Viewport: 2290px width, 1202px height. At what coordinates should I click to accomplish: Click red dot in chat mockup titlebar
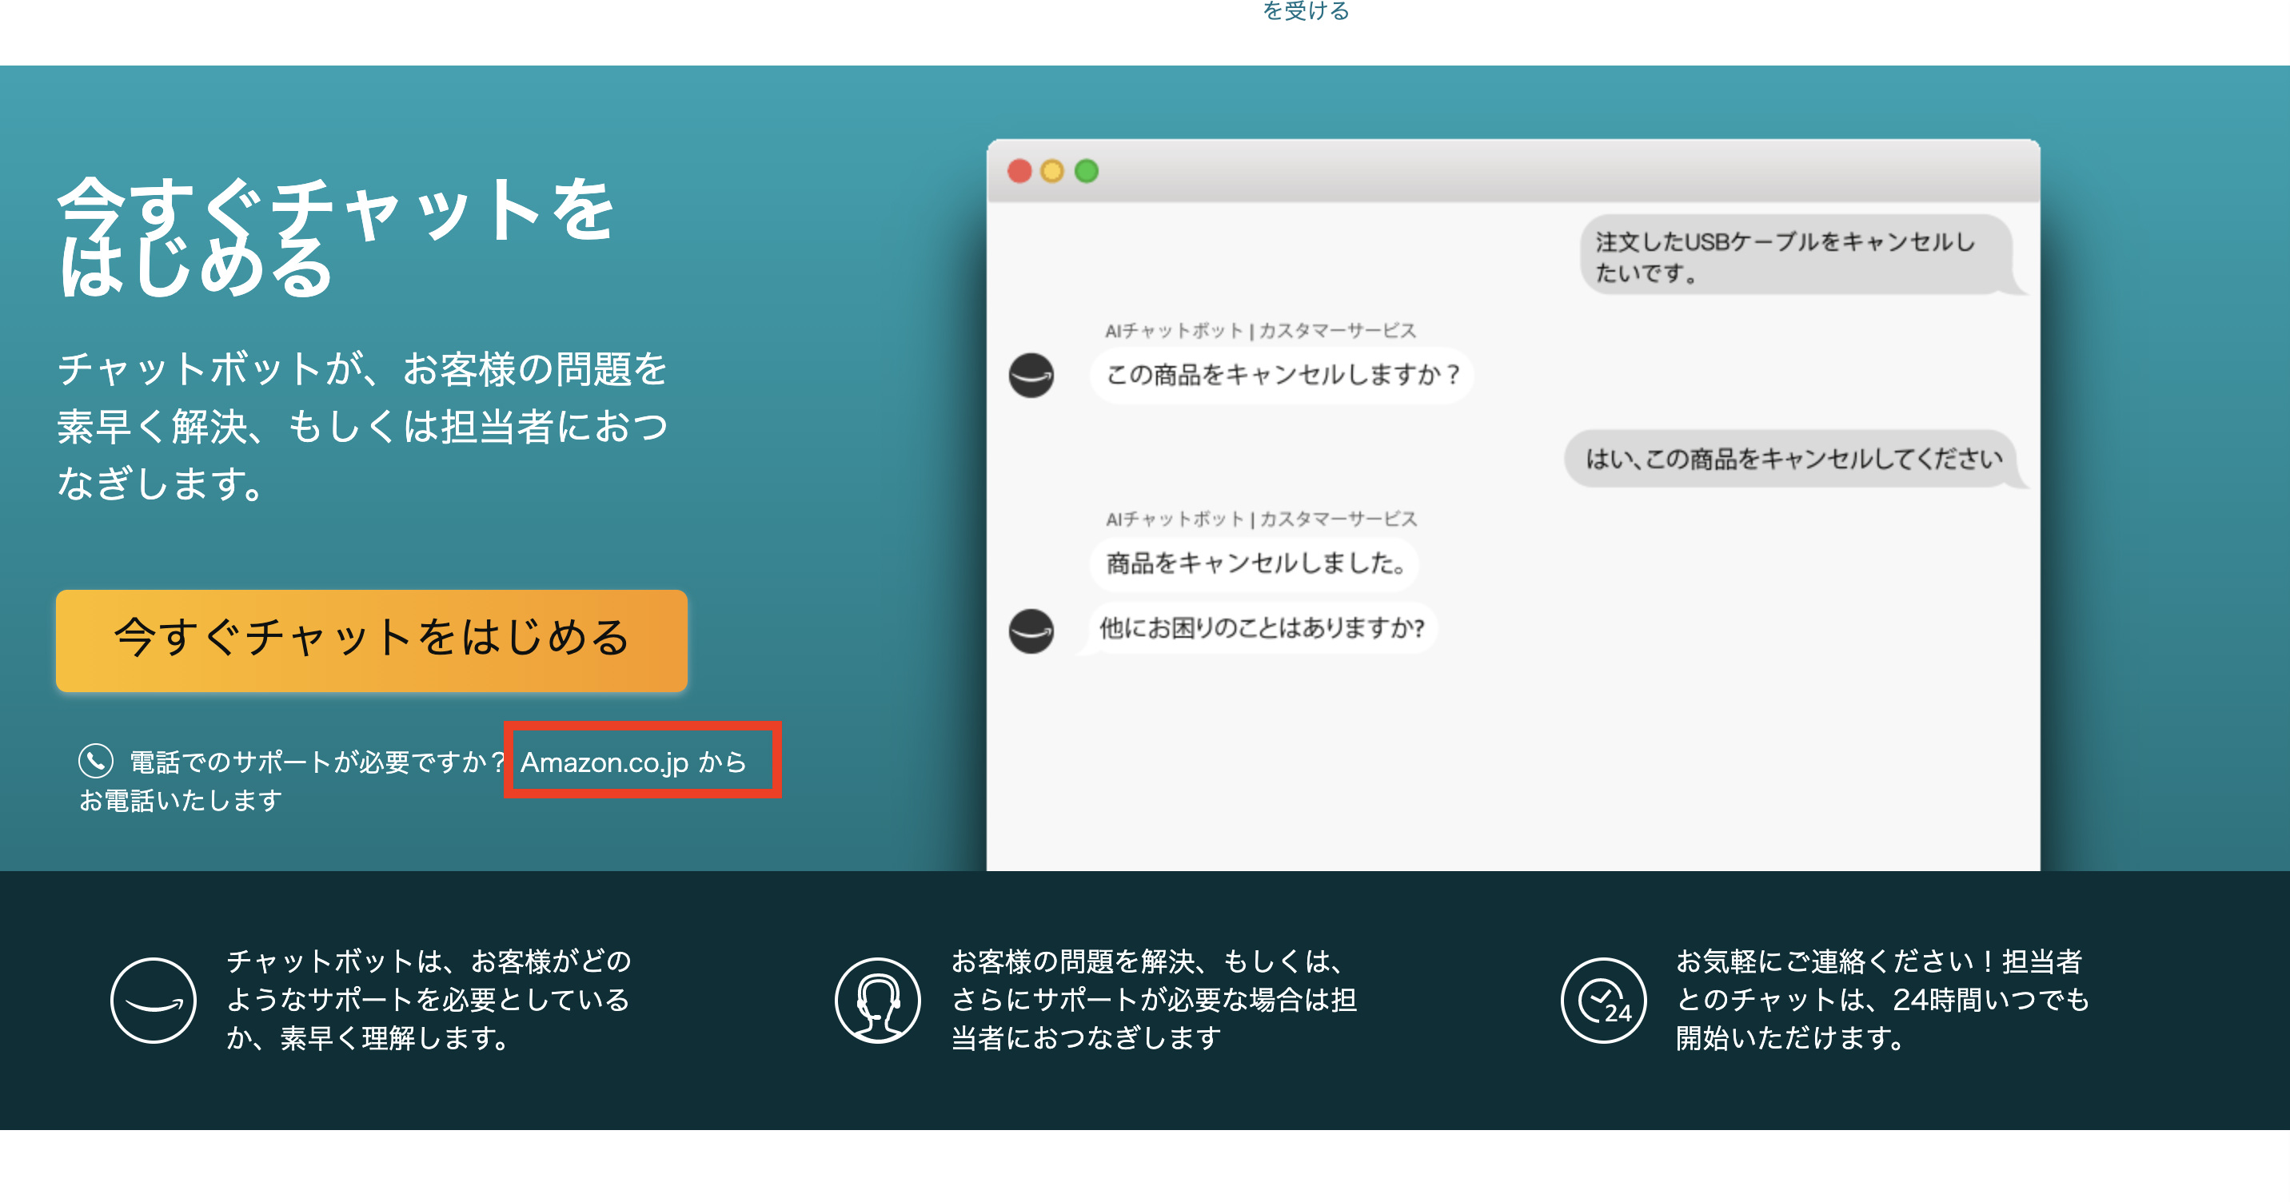coord(1019,170)
